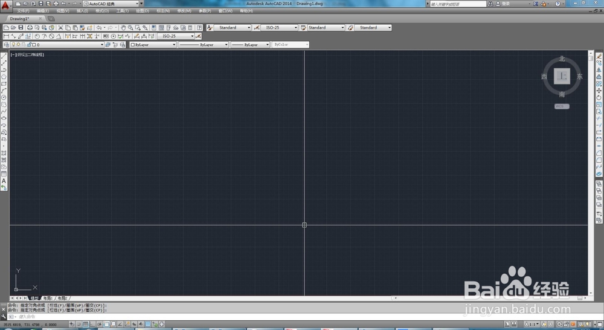Open the AutoCAD 经典 workspace dropdown

tap(111, 4)
